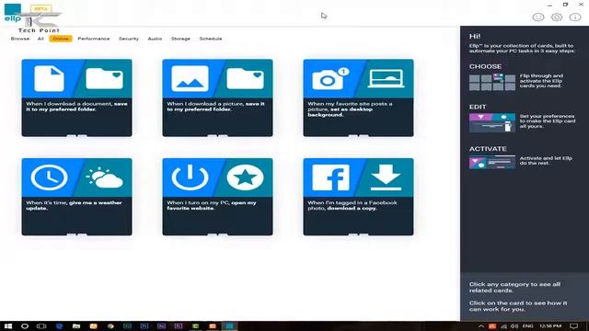589x331 pixels.
Task: Show hidden tray icons chevron
Action: 480,326
